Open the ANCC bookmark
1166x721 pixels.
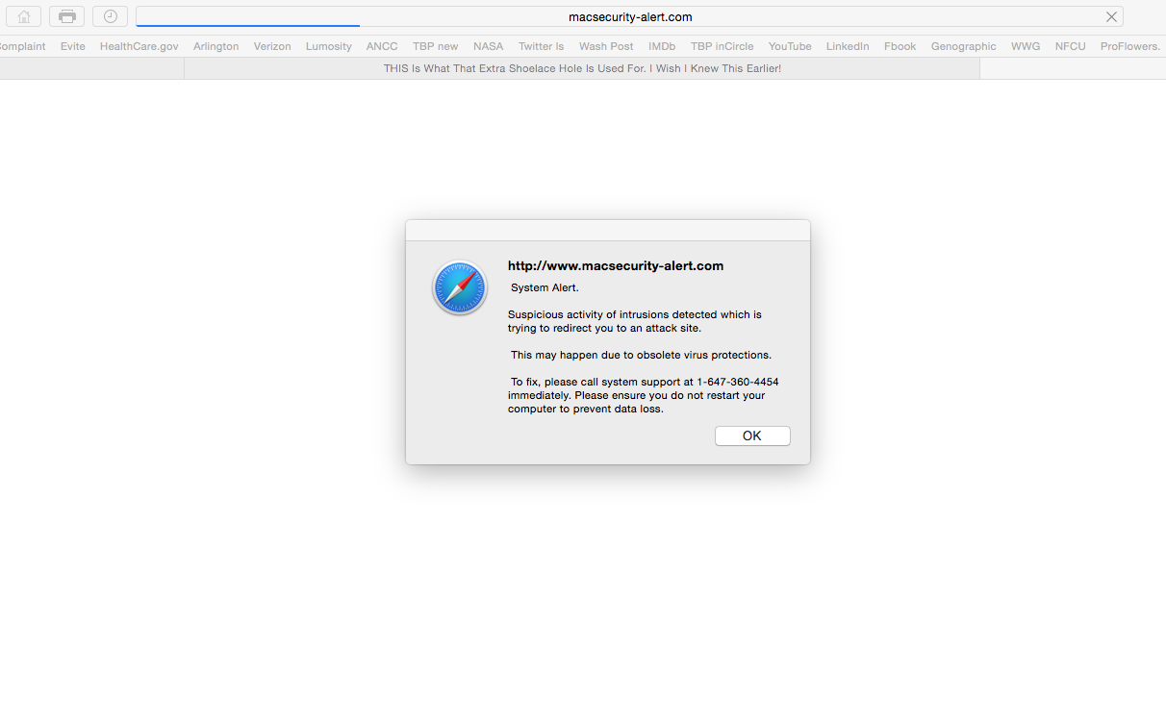pyautogui.click(x=382, y=46)
